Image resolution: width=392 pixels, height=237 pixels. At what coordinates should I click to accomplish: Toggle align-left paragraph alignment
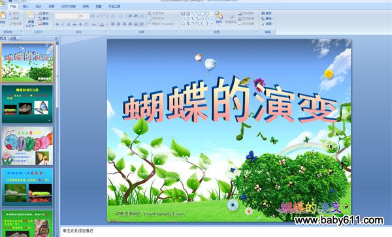(x=113, y=24)
